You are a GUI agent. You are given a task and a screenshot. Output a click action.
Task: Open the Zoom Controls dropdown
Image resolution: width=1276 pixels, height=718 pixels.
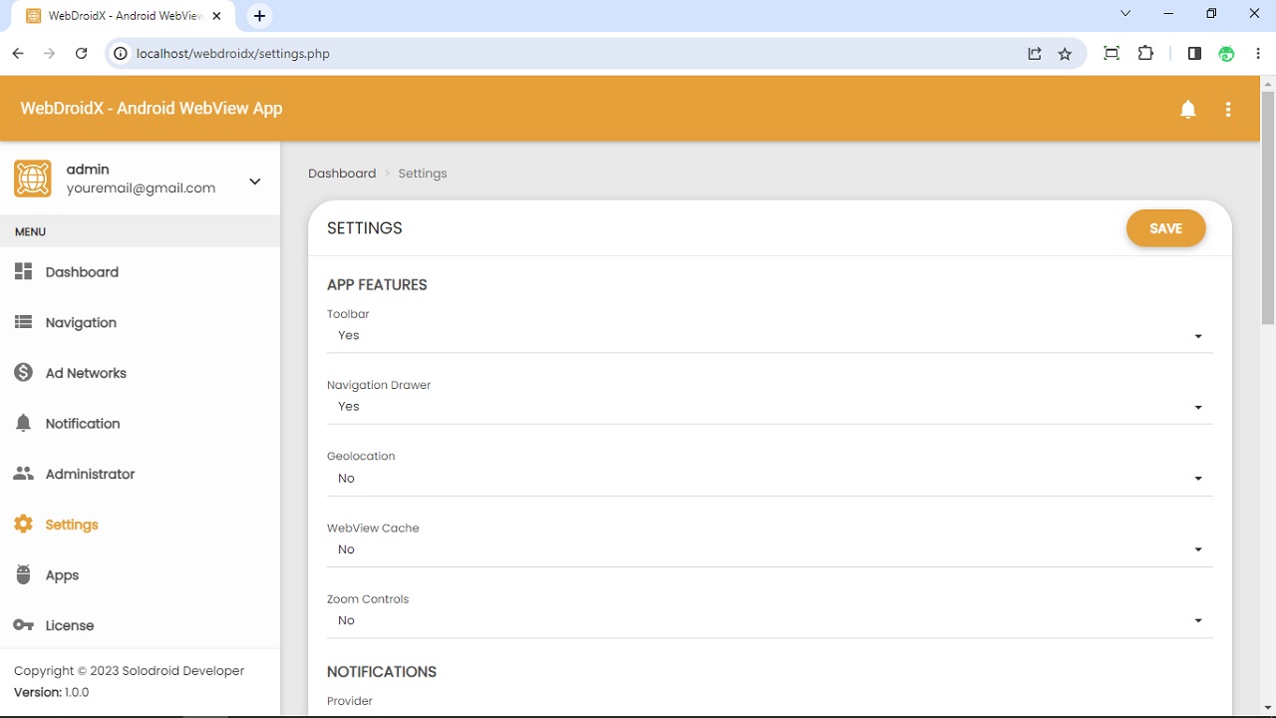1197,619
